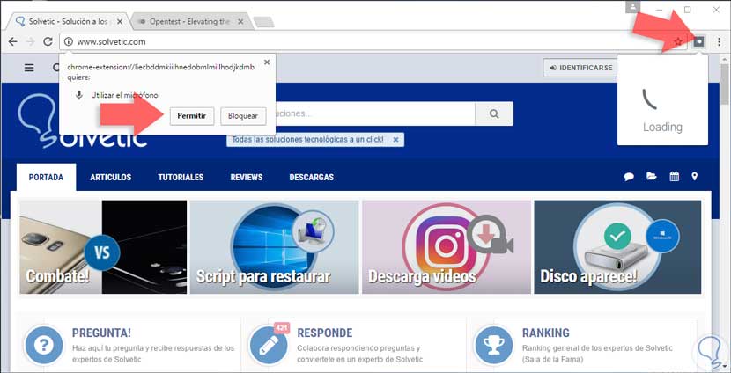Open the REVIEWS tab
This screenshot has width=731, height=373.
tap(246, 178)
